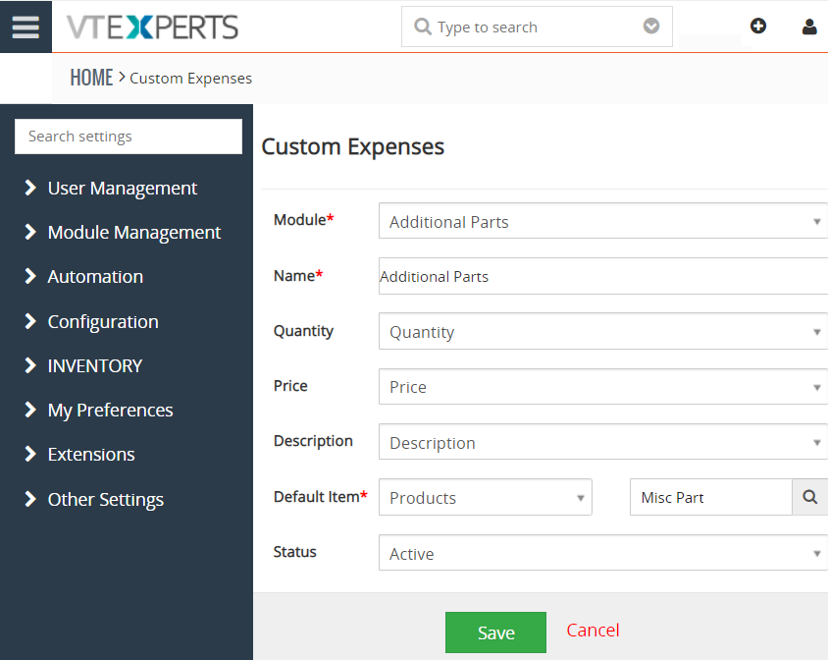Expand the User Management chevron
This screenshot has height=660, width=828.
point(30,188)
